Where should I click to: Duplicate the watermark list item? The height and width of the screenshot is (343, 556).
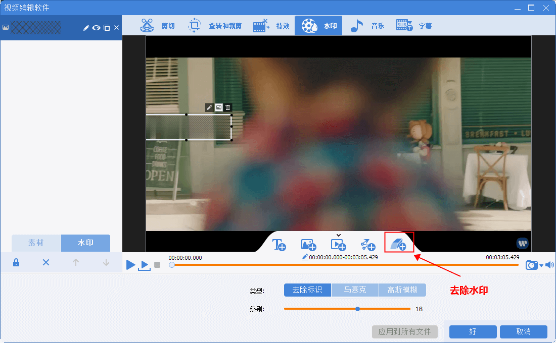107,28
